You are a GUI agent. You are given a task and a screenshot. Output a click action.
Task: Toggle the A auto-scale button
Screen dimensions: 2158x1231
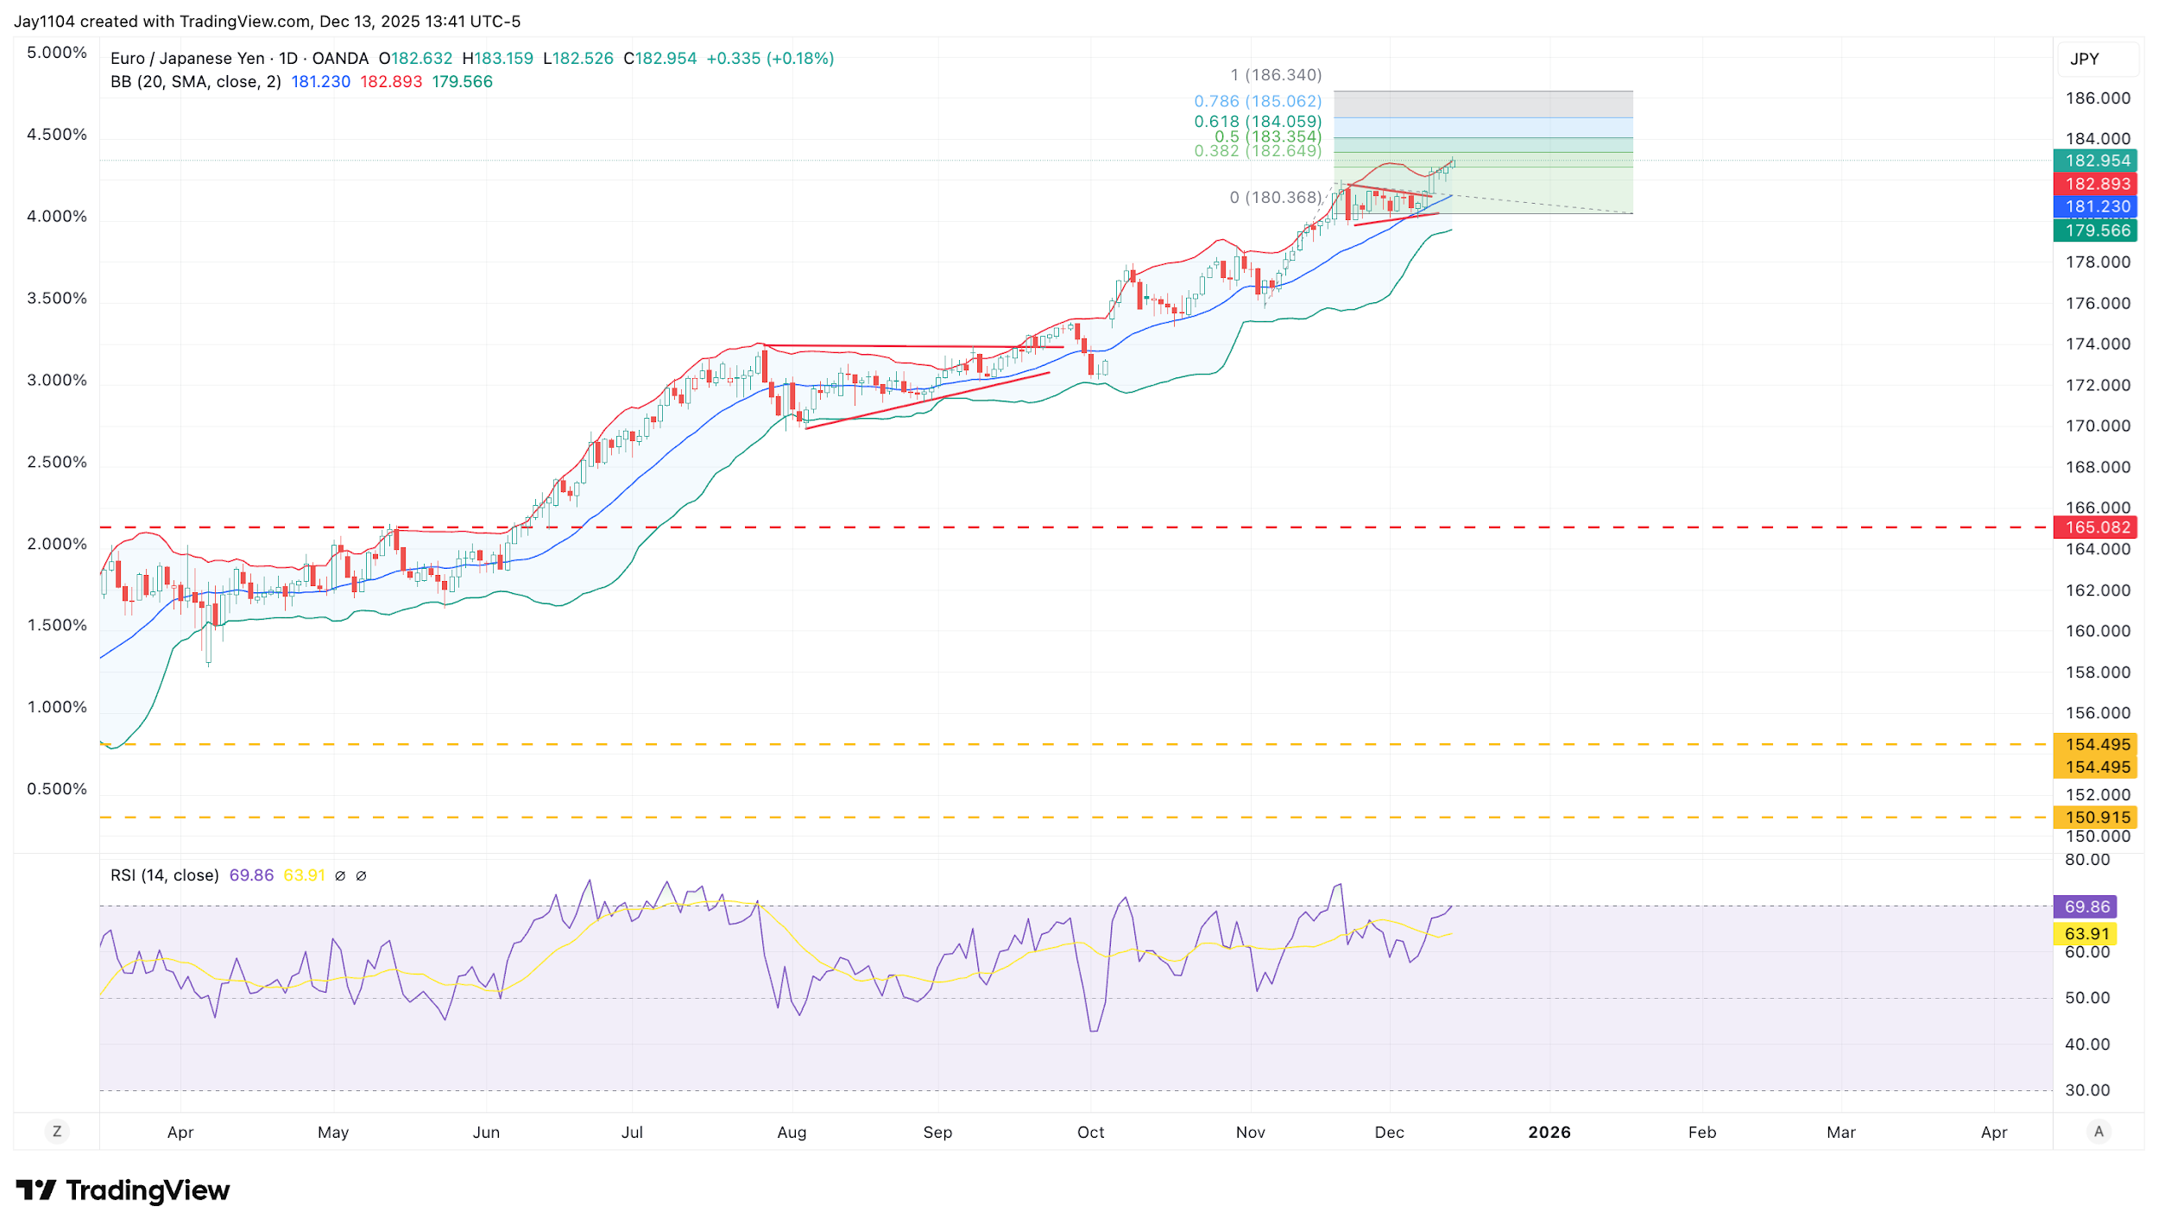2098,1132
